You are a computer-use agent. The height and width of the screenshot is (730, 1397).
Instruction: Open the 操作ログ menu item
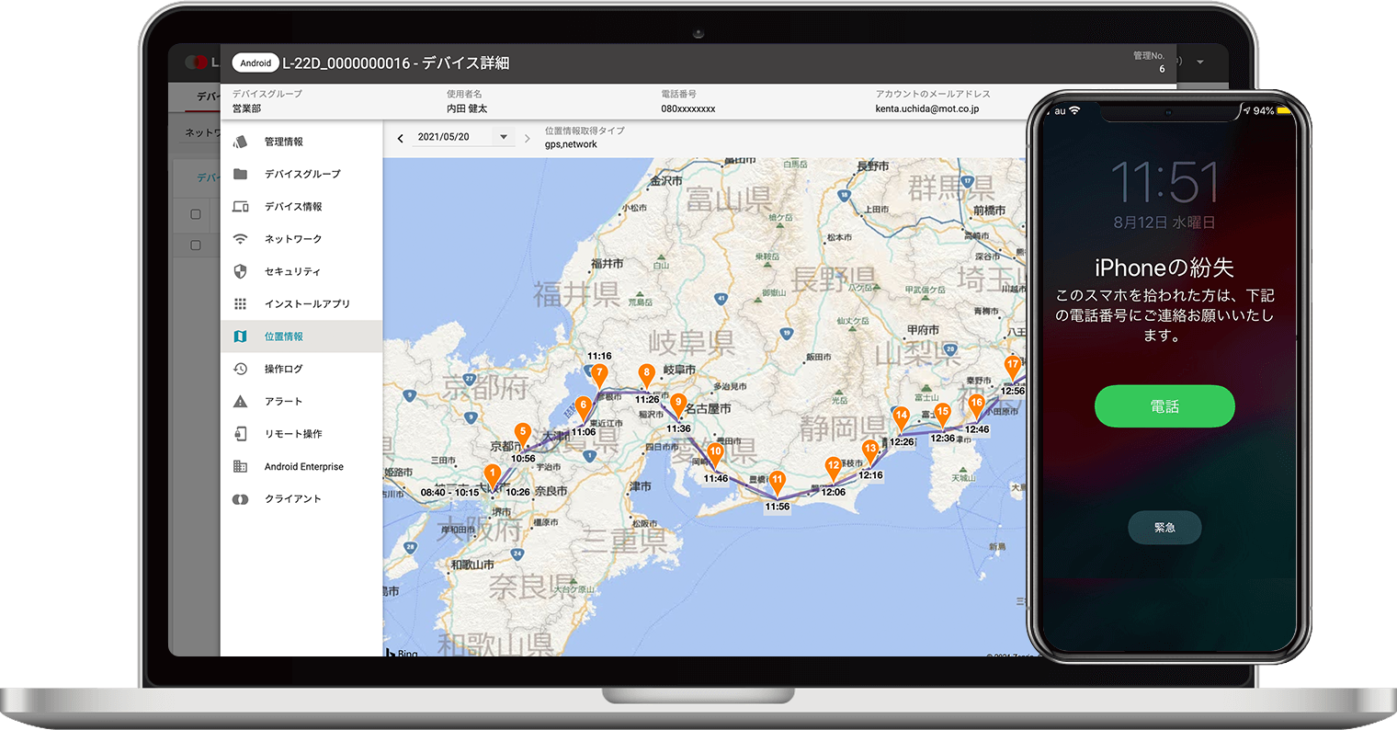[x=301, y=369]
